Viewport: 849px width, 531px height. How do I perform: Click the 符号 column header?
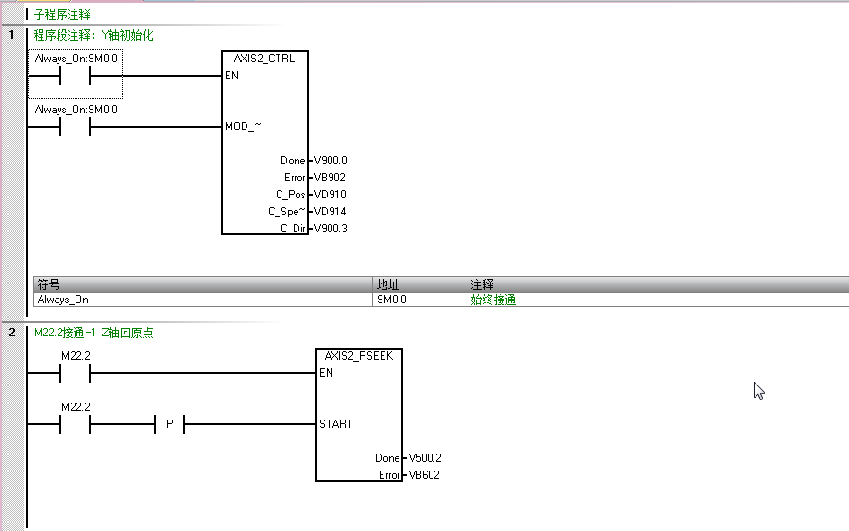pos(47,284)
